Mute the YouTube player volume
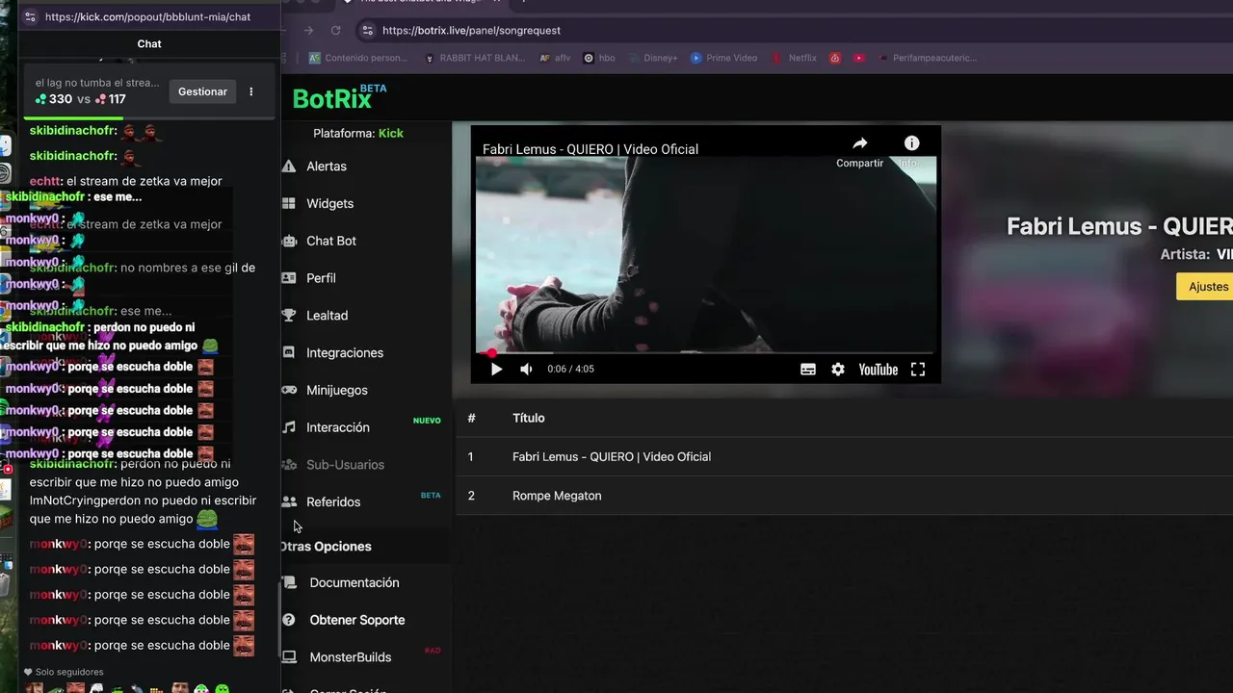Screen dimensions: 1233x693 coord(526,370)
